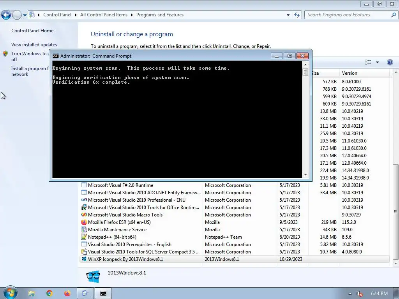Switch to the Command Prompt taskbar button
The image size is (399, 299).
pyautogui.click(x=103, y=294)
